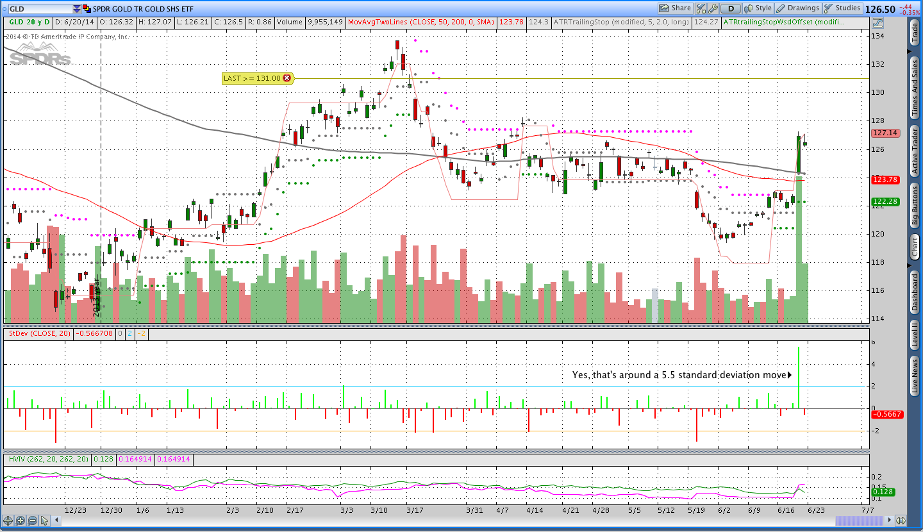
Task: Open the Dashboard side tab
Action: (x=915, y=292)
